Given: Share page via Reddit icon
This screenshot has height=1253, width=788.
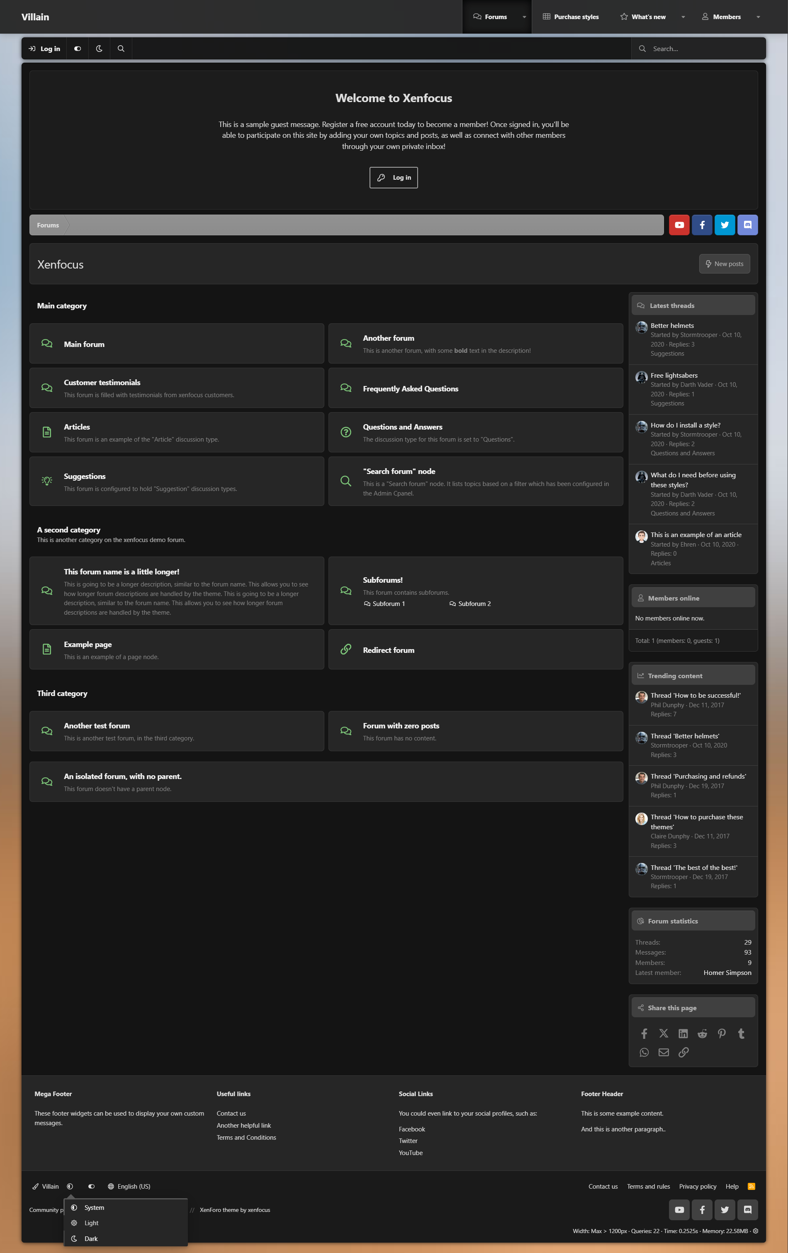Looking at the screenshot, I should [x=702, y=1033].
